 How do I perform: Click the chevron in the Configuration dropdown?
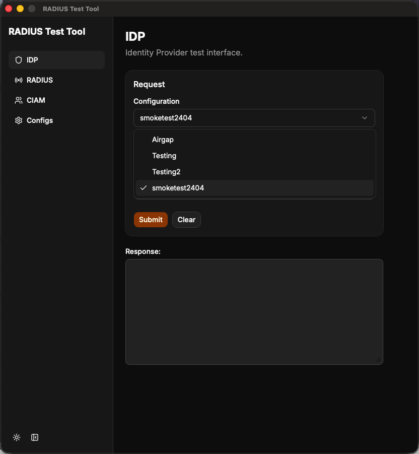(x=365, y=118)
